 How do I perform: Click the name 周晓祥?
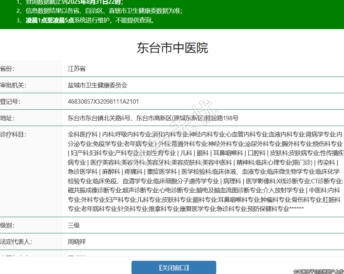77,242
